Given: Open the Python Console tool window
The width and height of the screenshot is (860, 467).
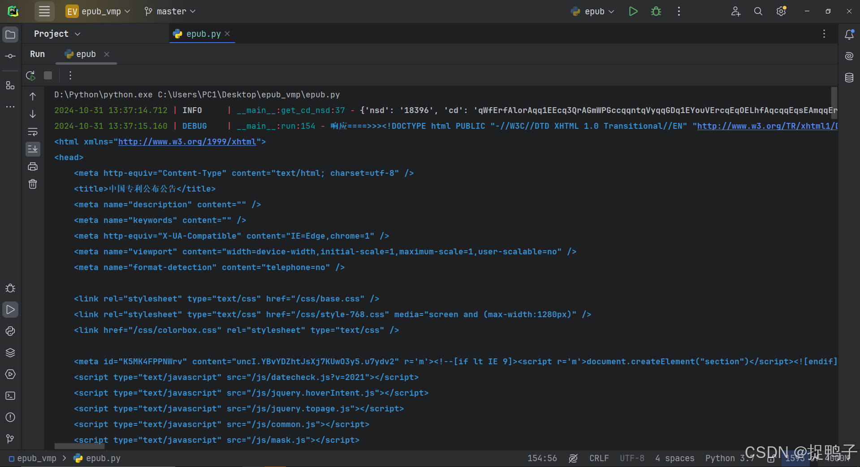Looking at the screenshot, I should point(10,331).
